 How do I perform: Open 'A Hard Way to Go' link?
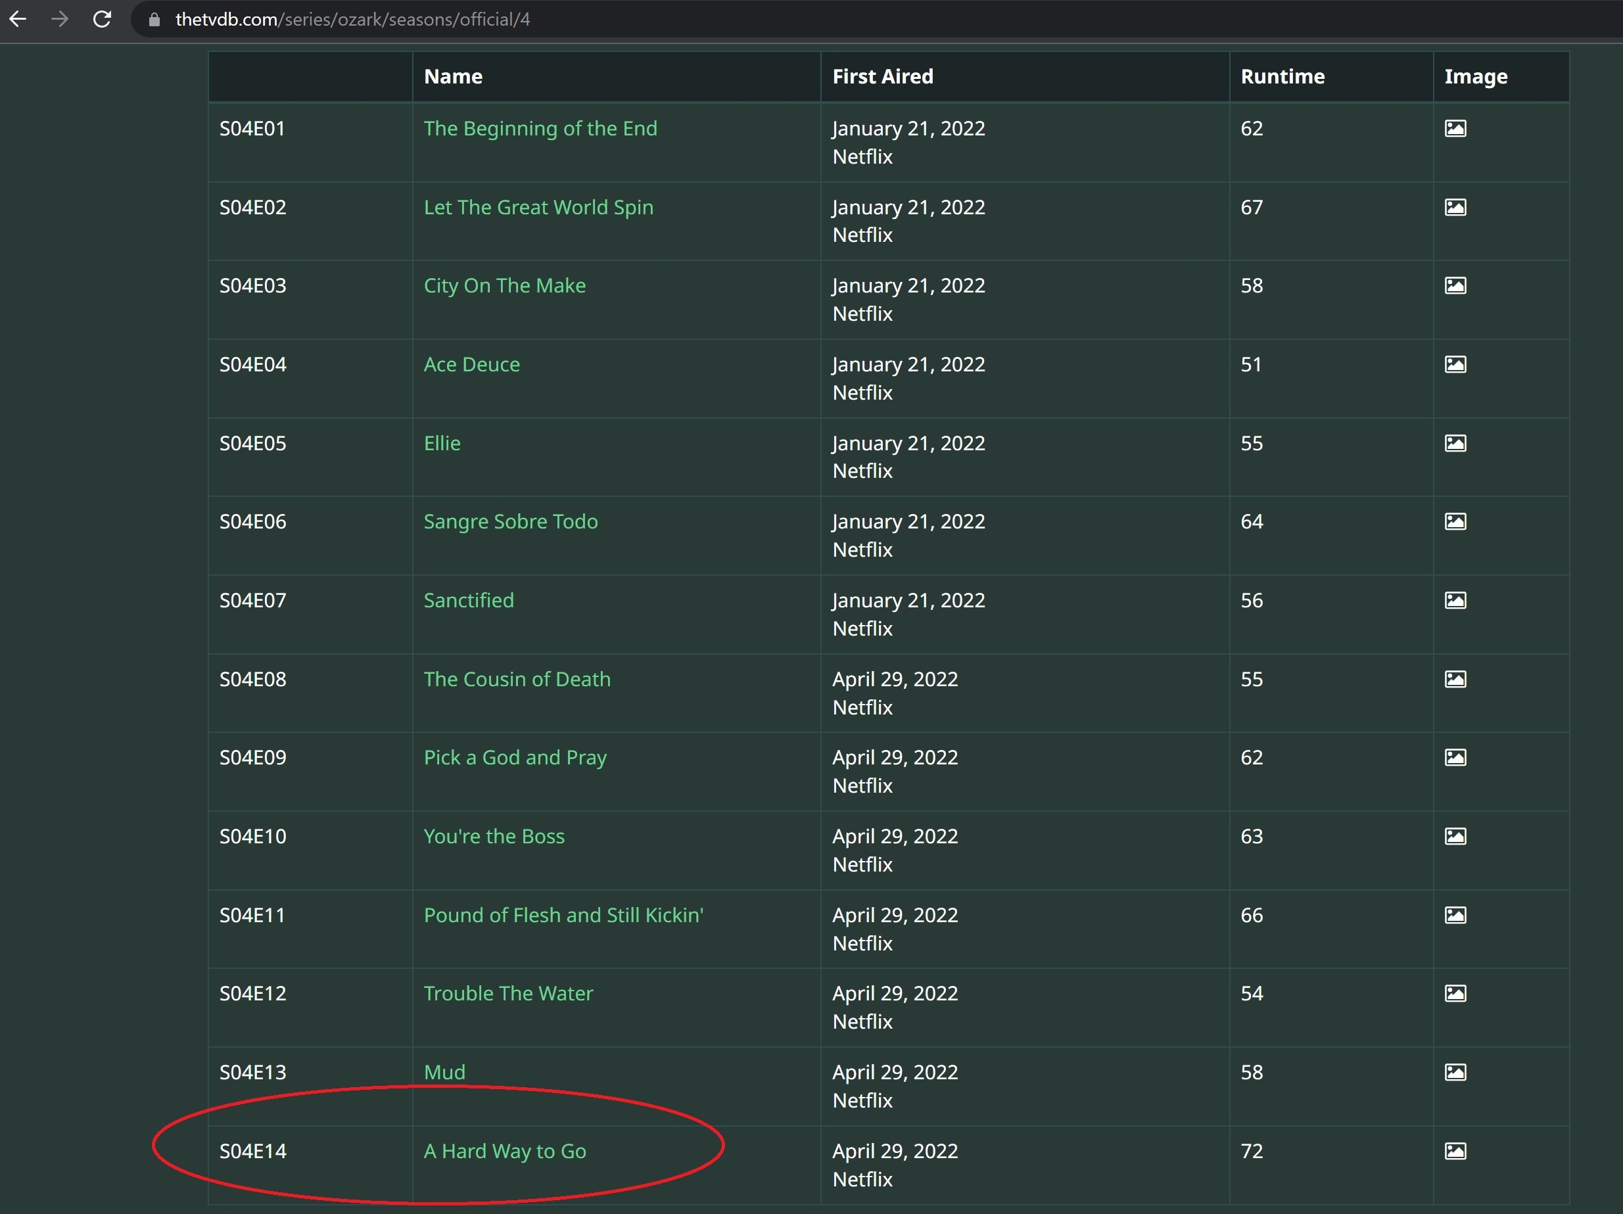tap(505, 1151)
